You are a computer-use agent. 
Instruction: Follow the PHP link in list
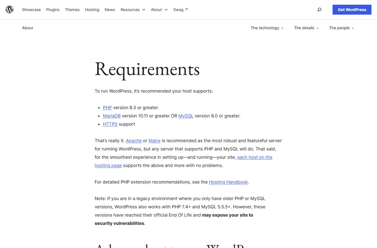point(107,107)
